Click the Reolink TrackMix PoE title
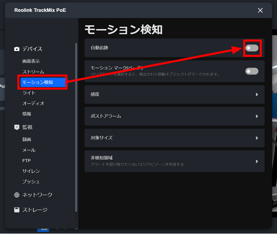Viewport: 277px width, 236px height. pyautogui.click(x=40, y=10)
